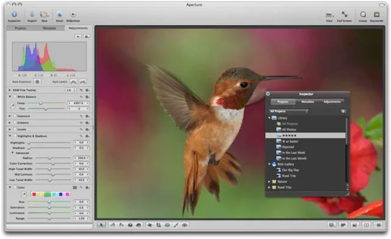
Task: Collapse the Library tree in Inspector HUD
Action: point(269,118)
